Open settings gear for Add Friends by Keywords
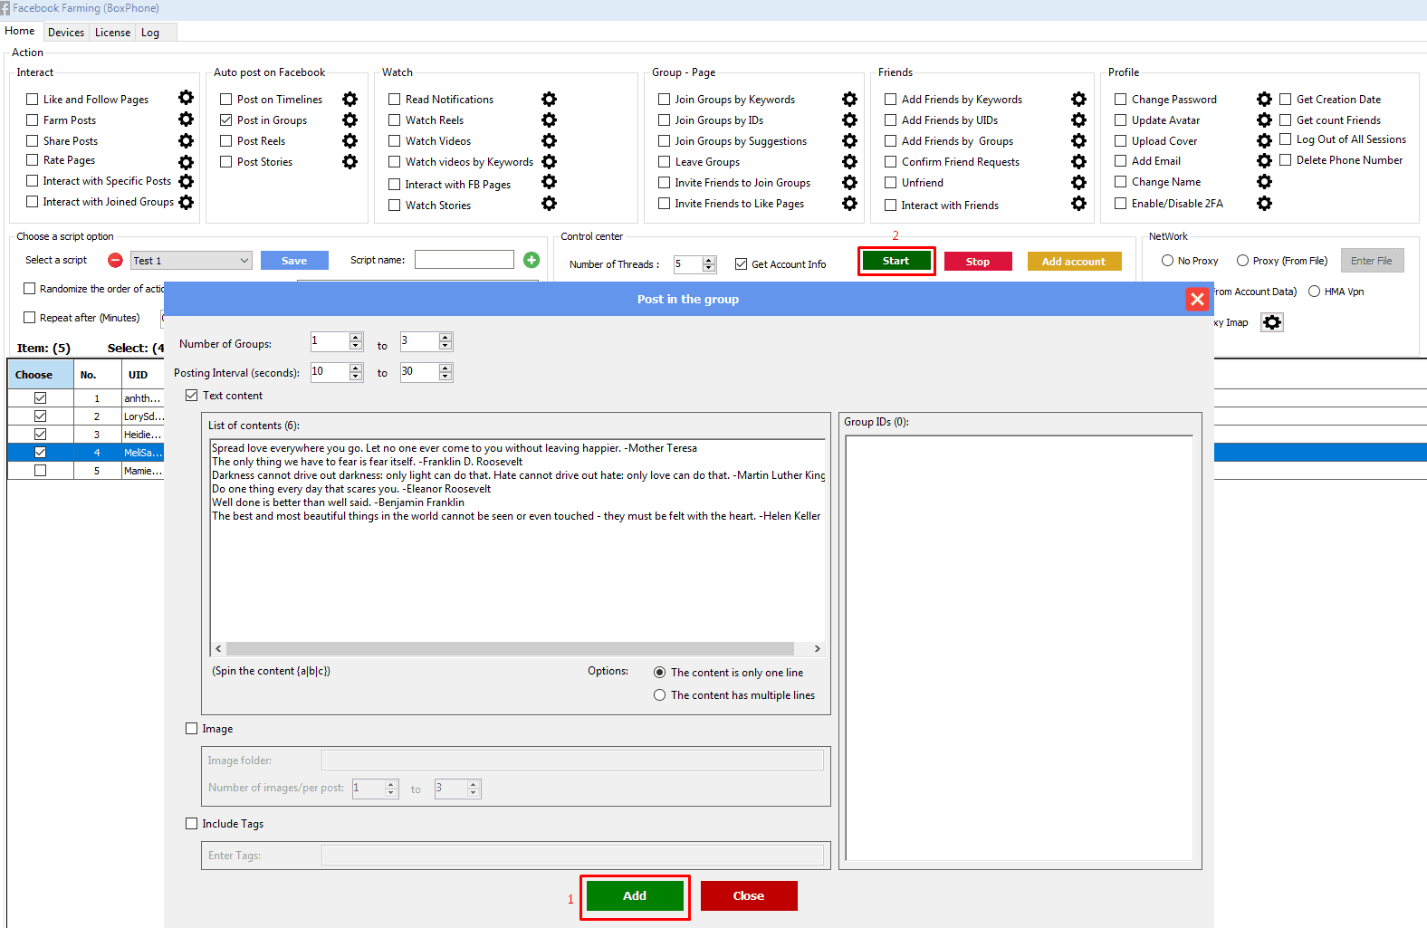The height and width of the screenshot is (928, 1427). (1078, 99)
